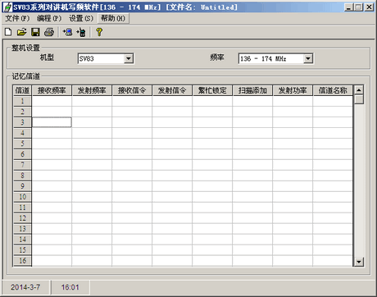Click the 发射功率 column header

tap(293, 90)
